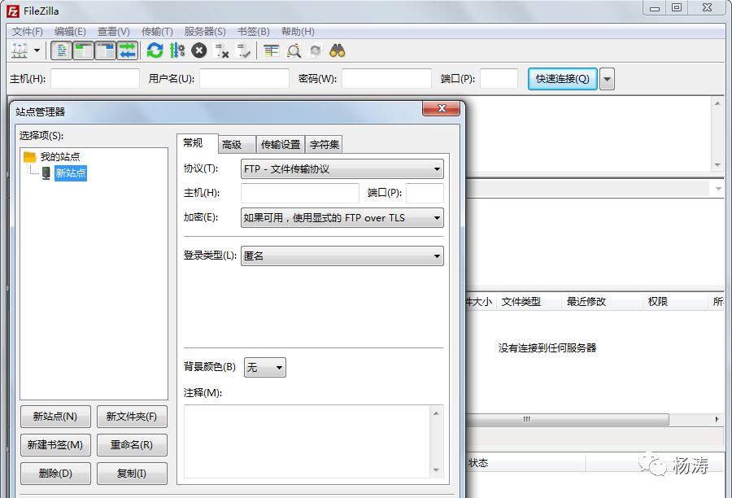Toggle directory comparison magnifier icon
The height and width of the screenshot is (498, 732).
294,50
